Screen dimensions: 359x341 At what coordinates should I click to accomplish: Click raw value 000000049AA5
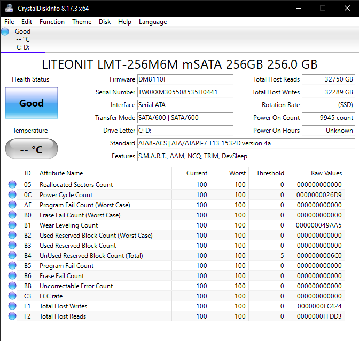(x=319, y=225)
